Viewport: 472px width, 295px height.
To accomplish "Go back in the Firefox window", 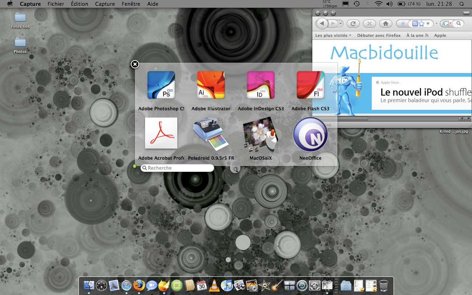I will (x=322, y=23).
